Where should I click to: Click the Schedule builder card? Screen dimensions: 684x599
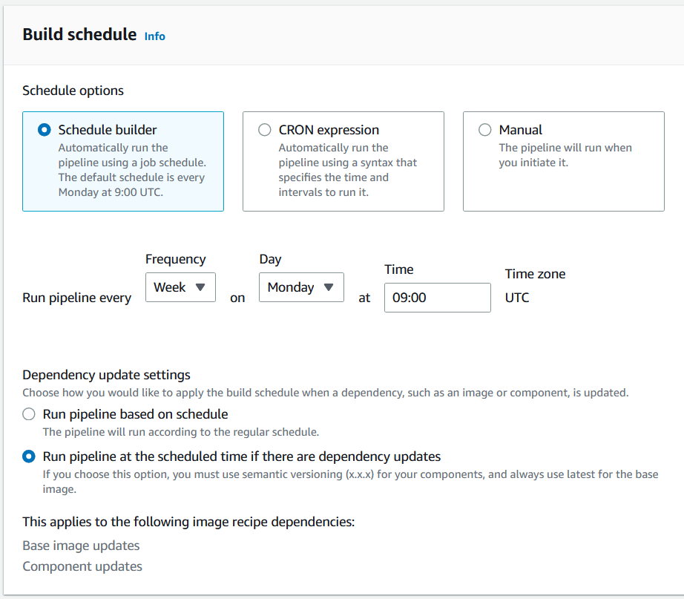point(122,161)
